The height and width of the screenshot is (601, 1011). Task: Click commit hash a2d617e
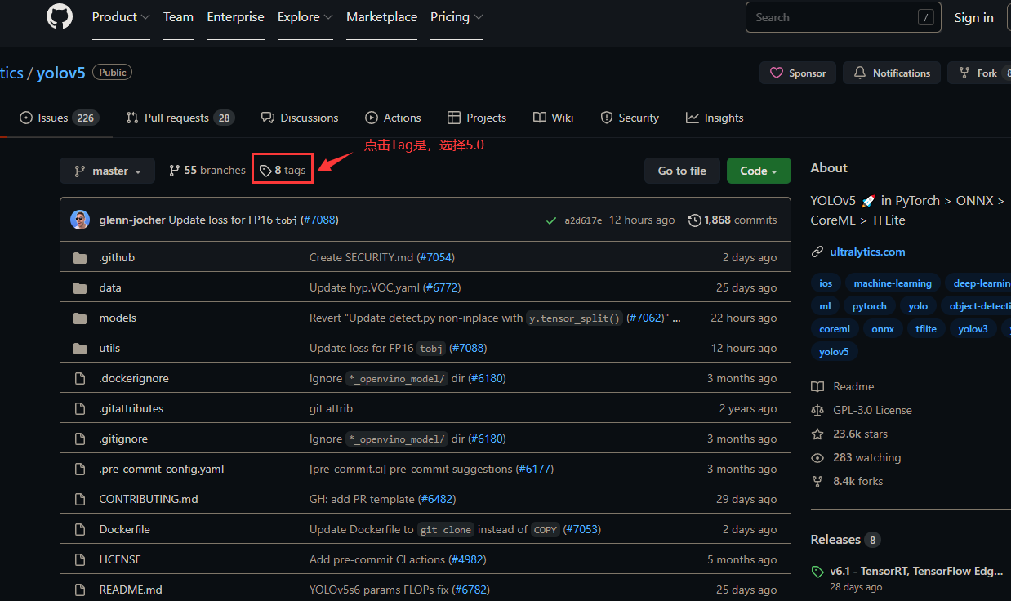pos(583,220)
